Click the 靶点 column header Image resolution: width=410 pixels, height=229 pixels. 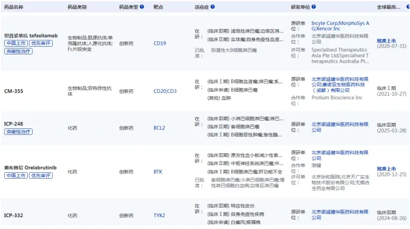pyautogui.click(x=158, y=7)
